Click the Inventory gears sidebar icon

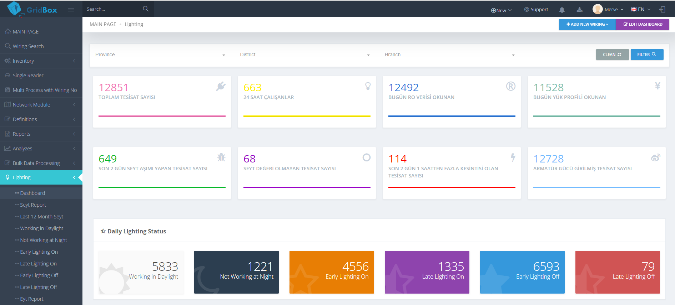tap(8, 61)
